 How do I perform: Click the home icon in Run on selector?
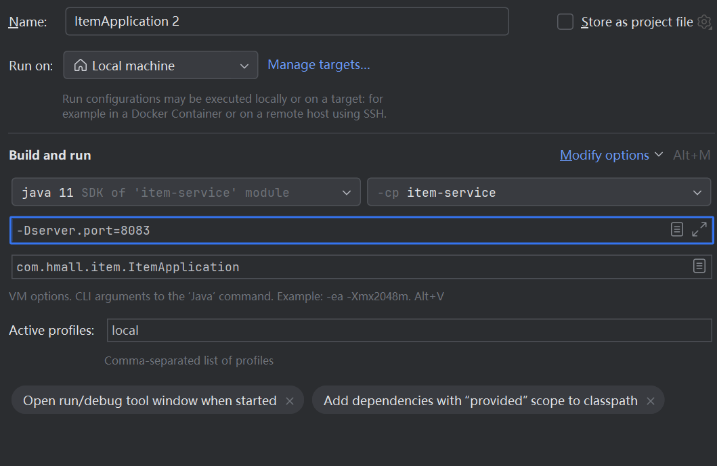click(x=81, y=66)
